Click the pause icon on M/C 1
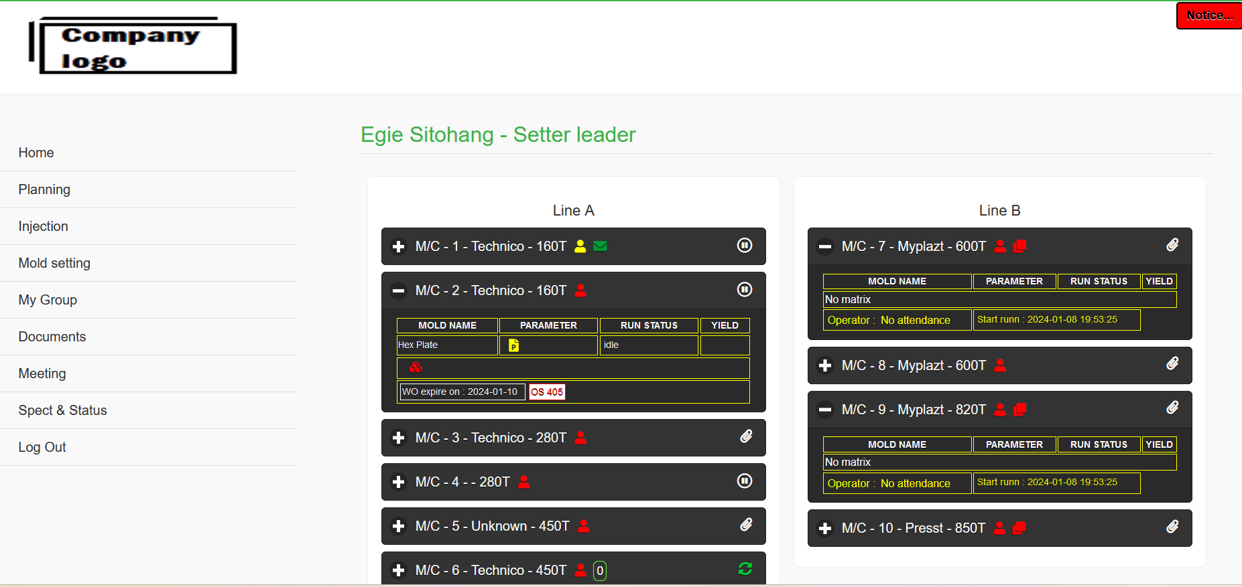The width and height of the screenshot is (1242, 587). coord(744,246)
